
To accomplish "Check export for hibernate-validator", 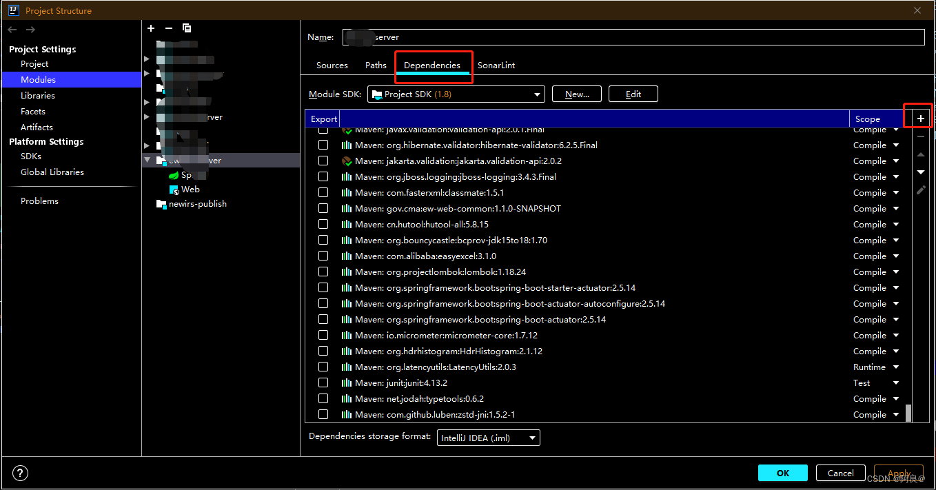I will tap(323, 145).
